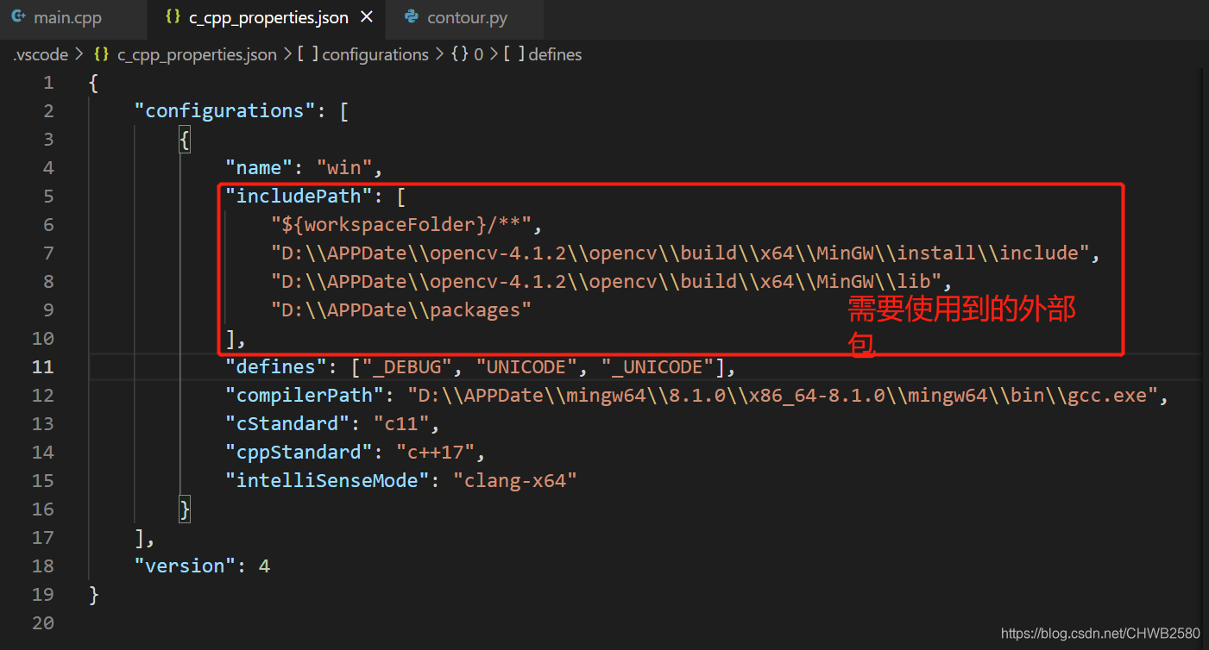This screenshot has height=650, width=1209.
Task: Open the c_cpp_properties.json breadcrumb dropdown
Action: (x=197, y=53)
